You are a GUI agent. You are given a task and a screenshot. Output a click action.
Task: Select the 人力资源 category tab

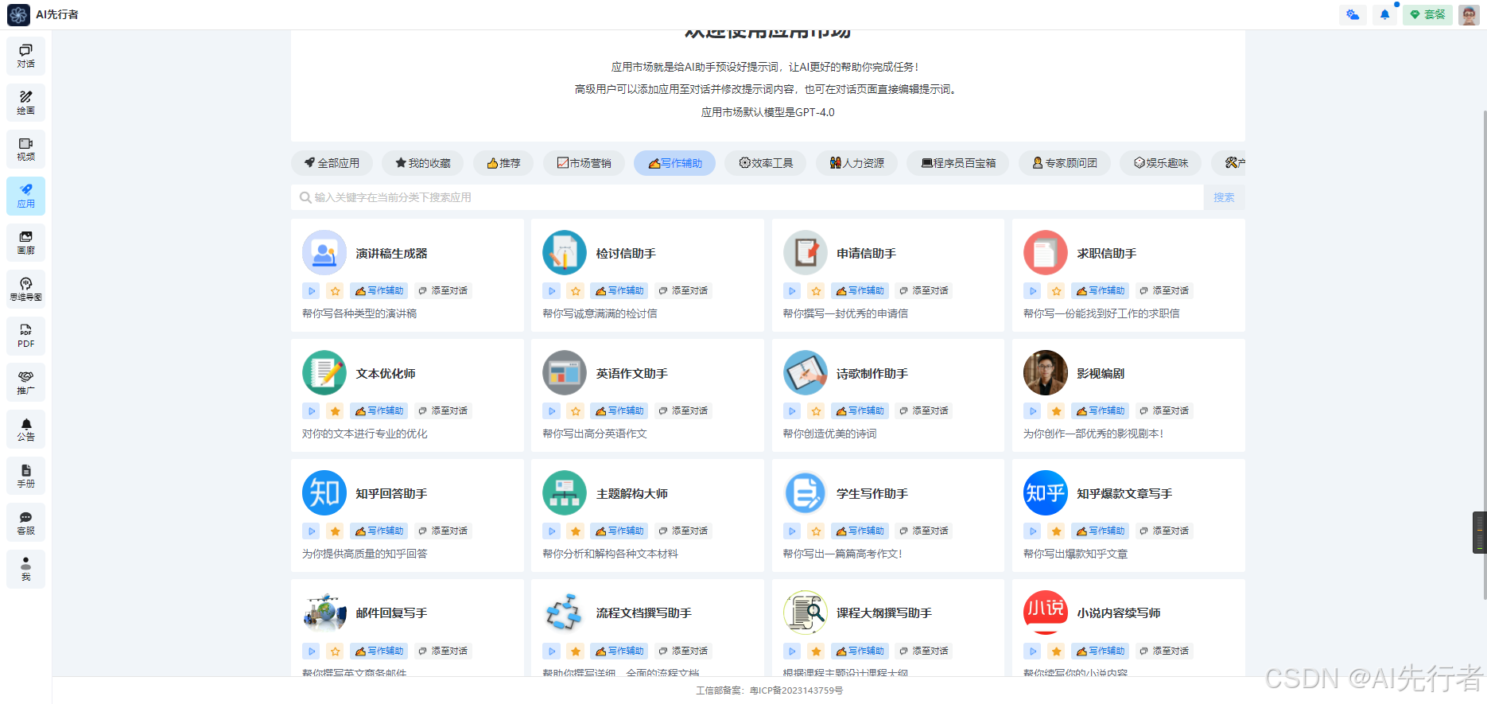click(856, 163)
